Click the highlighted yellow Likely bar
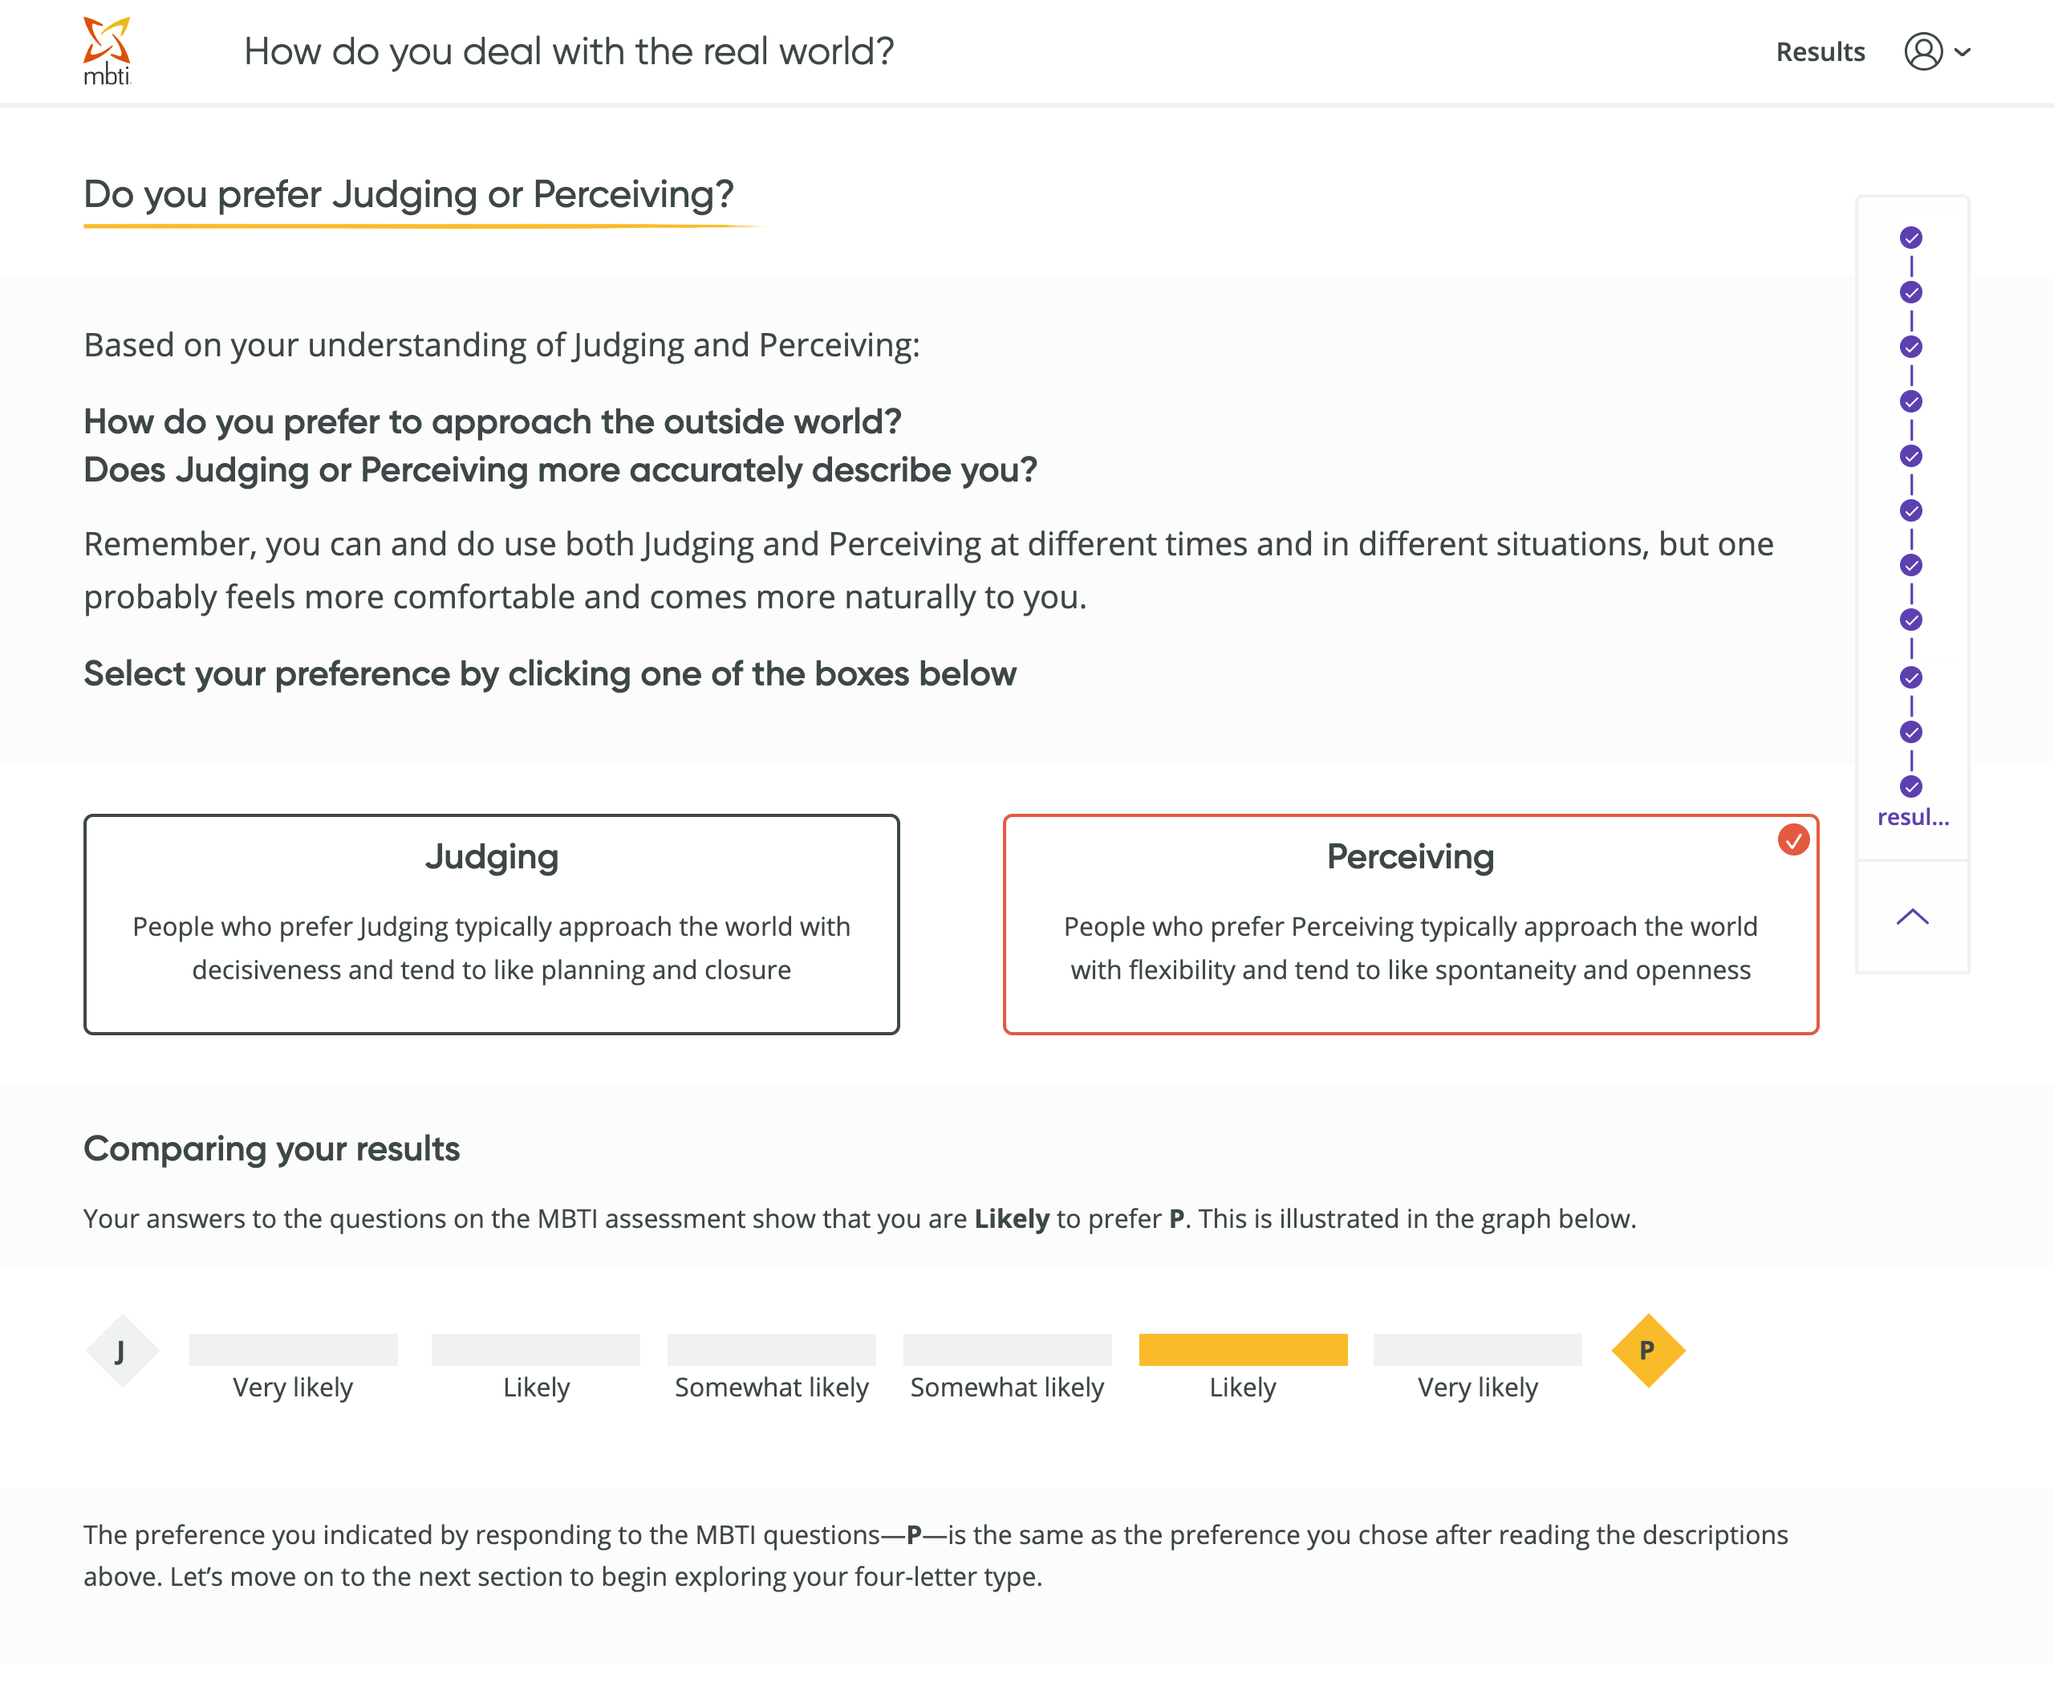This screenshot has height=1703, width=2054. [1243, 1350]
